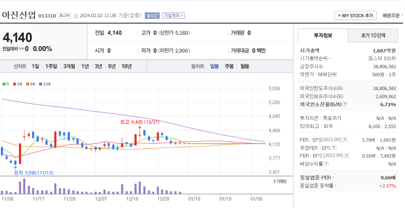Click the help icon next to 추정PER EPS

coord(333,148)
